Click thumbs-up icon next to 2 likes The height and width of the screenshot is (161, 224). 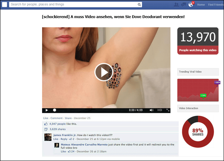click(71, 139)
